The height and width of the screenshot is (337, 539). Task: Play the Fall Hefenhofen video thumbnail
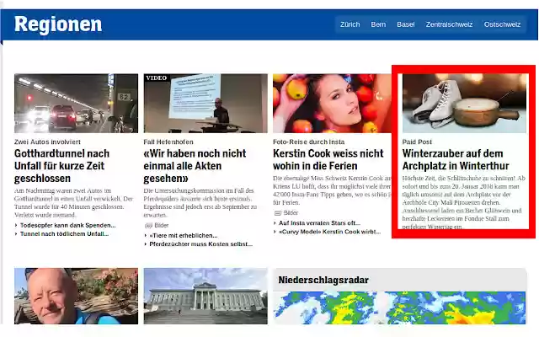[205, 103]
